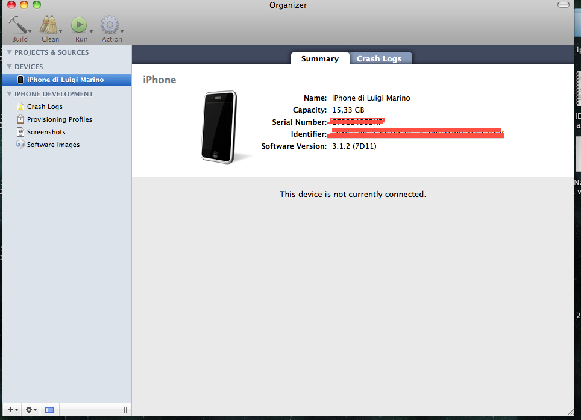Image resolution: width=581 pixels, height=420 pixels.
Task: Click the device name value text
Action: 371,98
